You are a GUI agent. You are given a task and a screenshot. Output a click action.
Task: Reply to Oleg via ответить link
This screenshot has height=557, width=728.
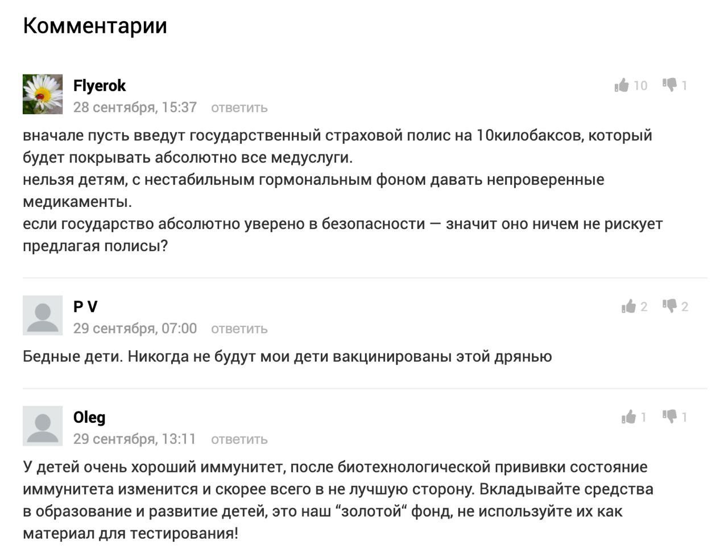point(239,439)
